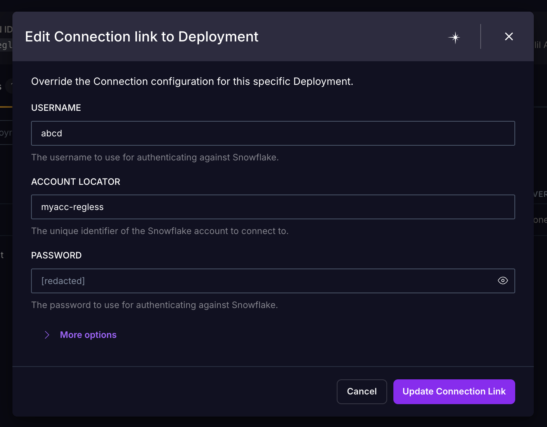Screen dimensions: 547x427
Task: Click the Update Connection Link button
Action: coord(454,391)
